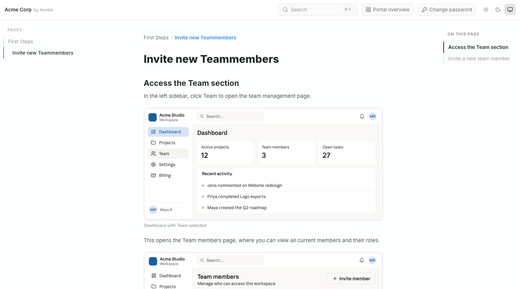Click the Team members 3 card
Image resolution: width=520 pixels, height=289 pixels.
(287, 152)
